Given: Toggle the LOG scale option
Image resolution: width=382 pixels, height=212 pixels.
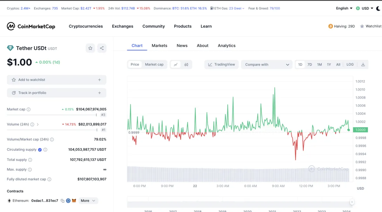Looking at the screenshot, I should coord(350,65).
